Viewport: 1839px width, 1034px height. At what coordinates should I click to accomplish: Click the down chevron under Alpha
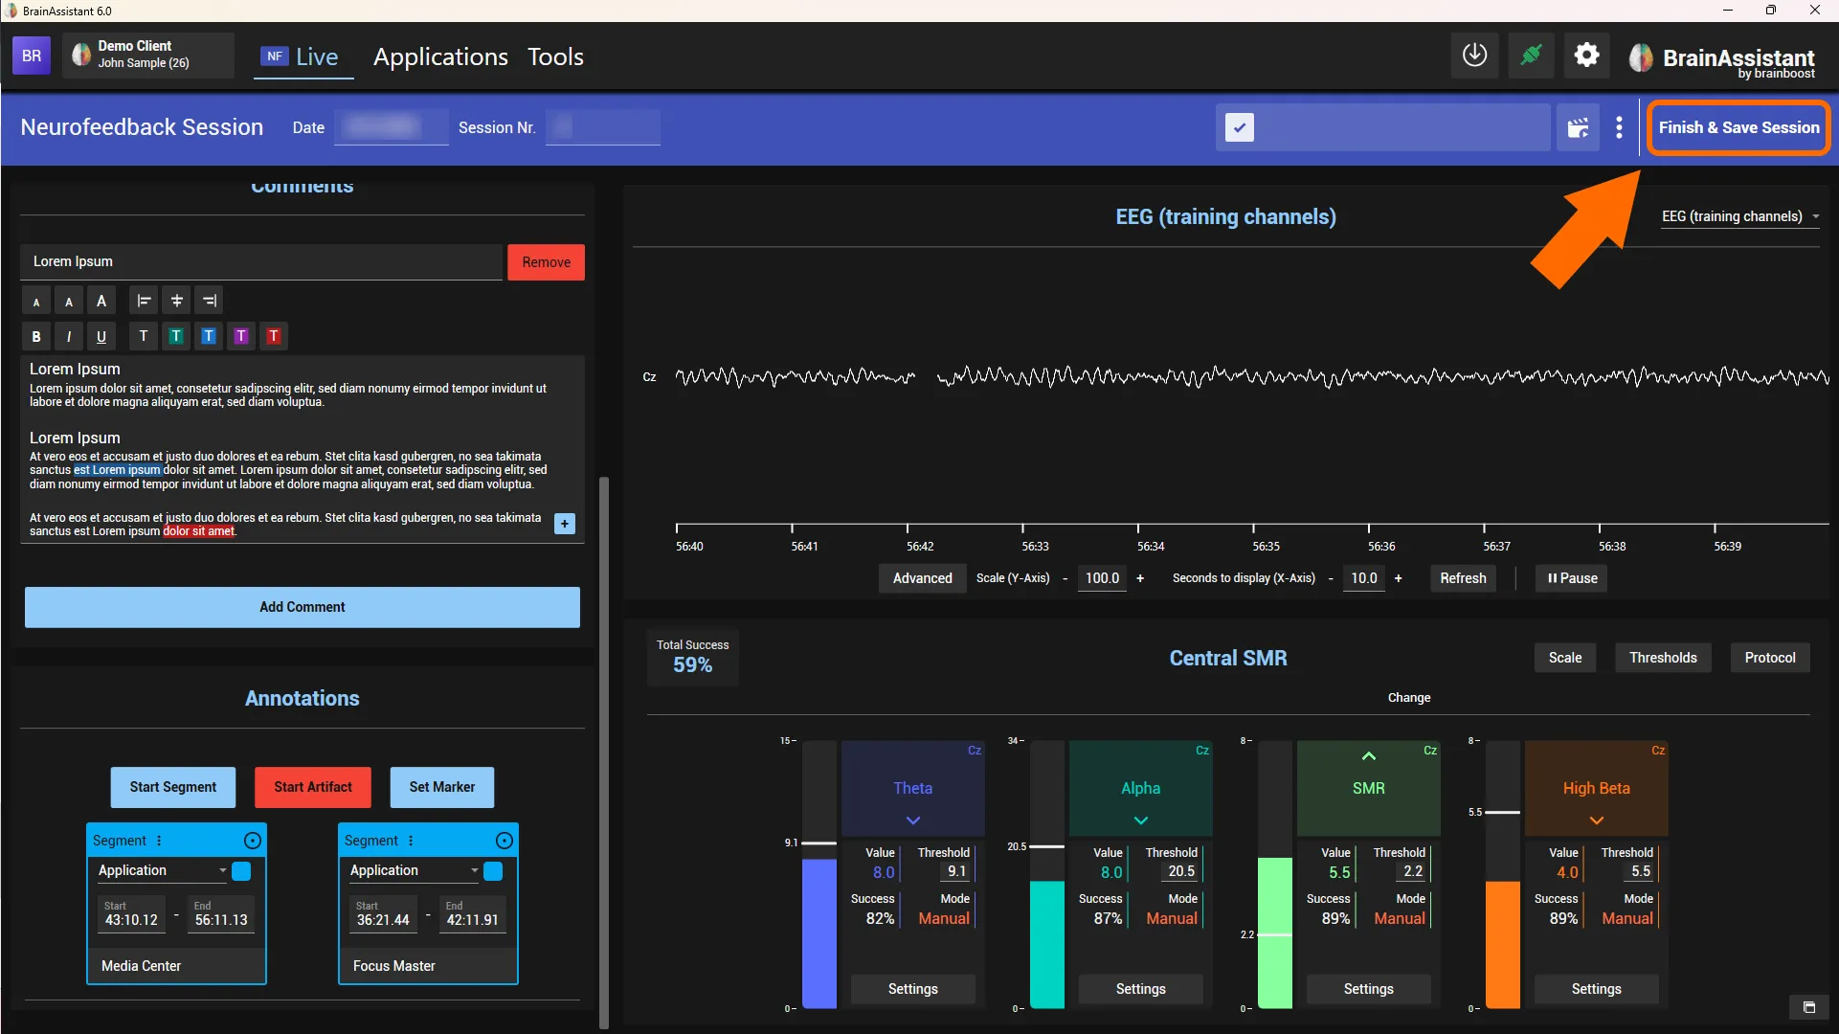(x=1141, y=820)
